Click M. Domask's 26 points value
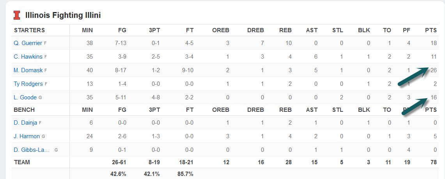The image size is (445, 179). click(x=434, y=70)
